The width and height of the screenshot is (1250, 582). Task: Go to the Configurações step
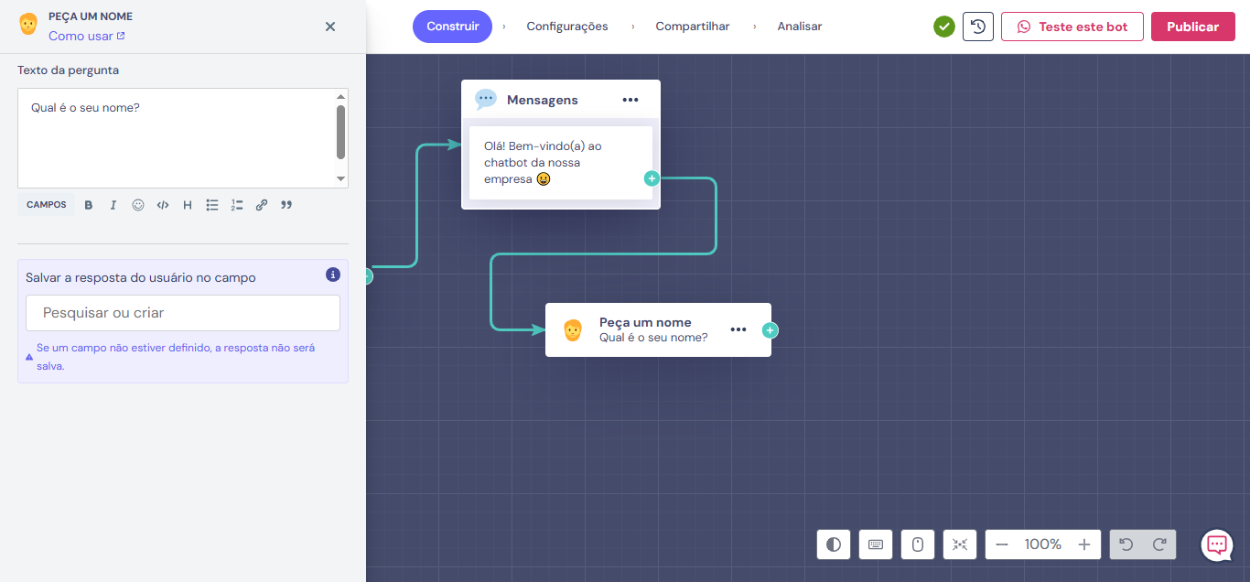(567, 27)
